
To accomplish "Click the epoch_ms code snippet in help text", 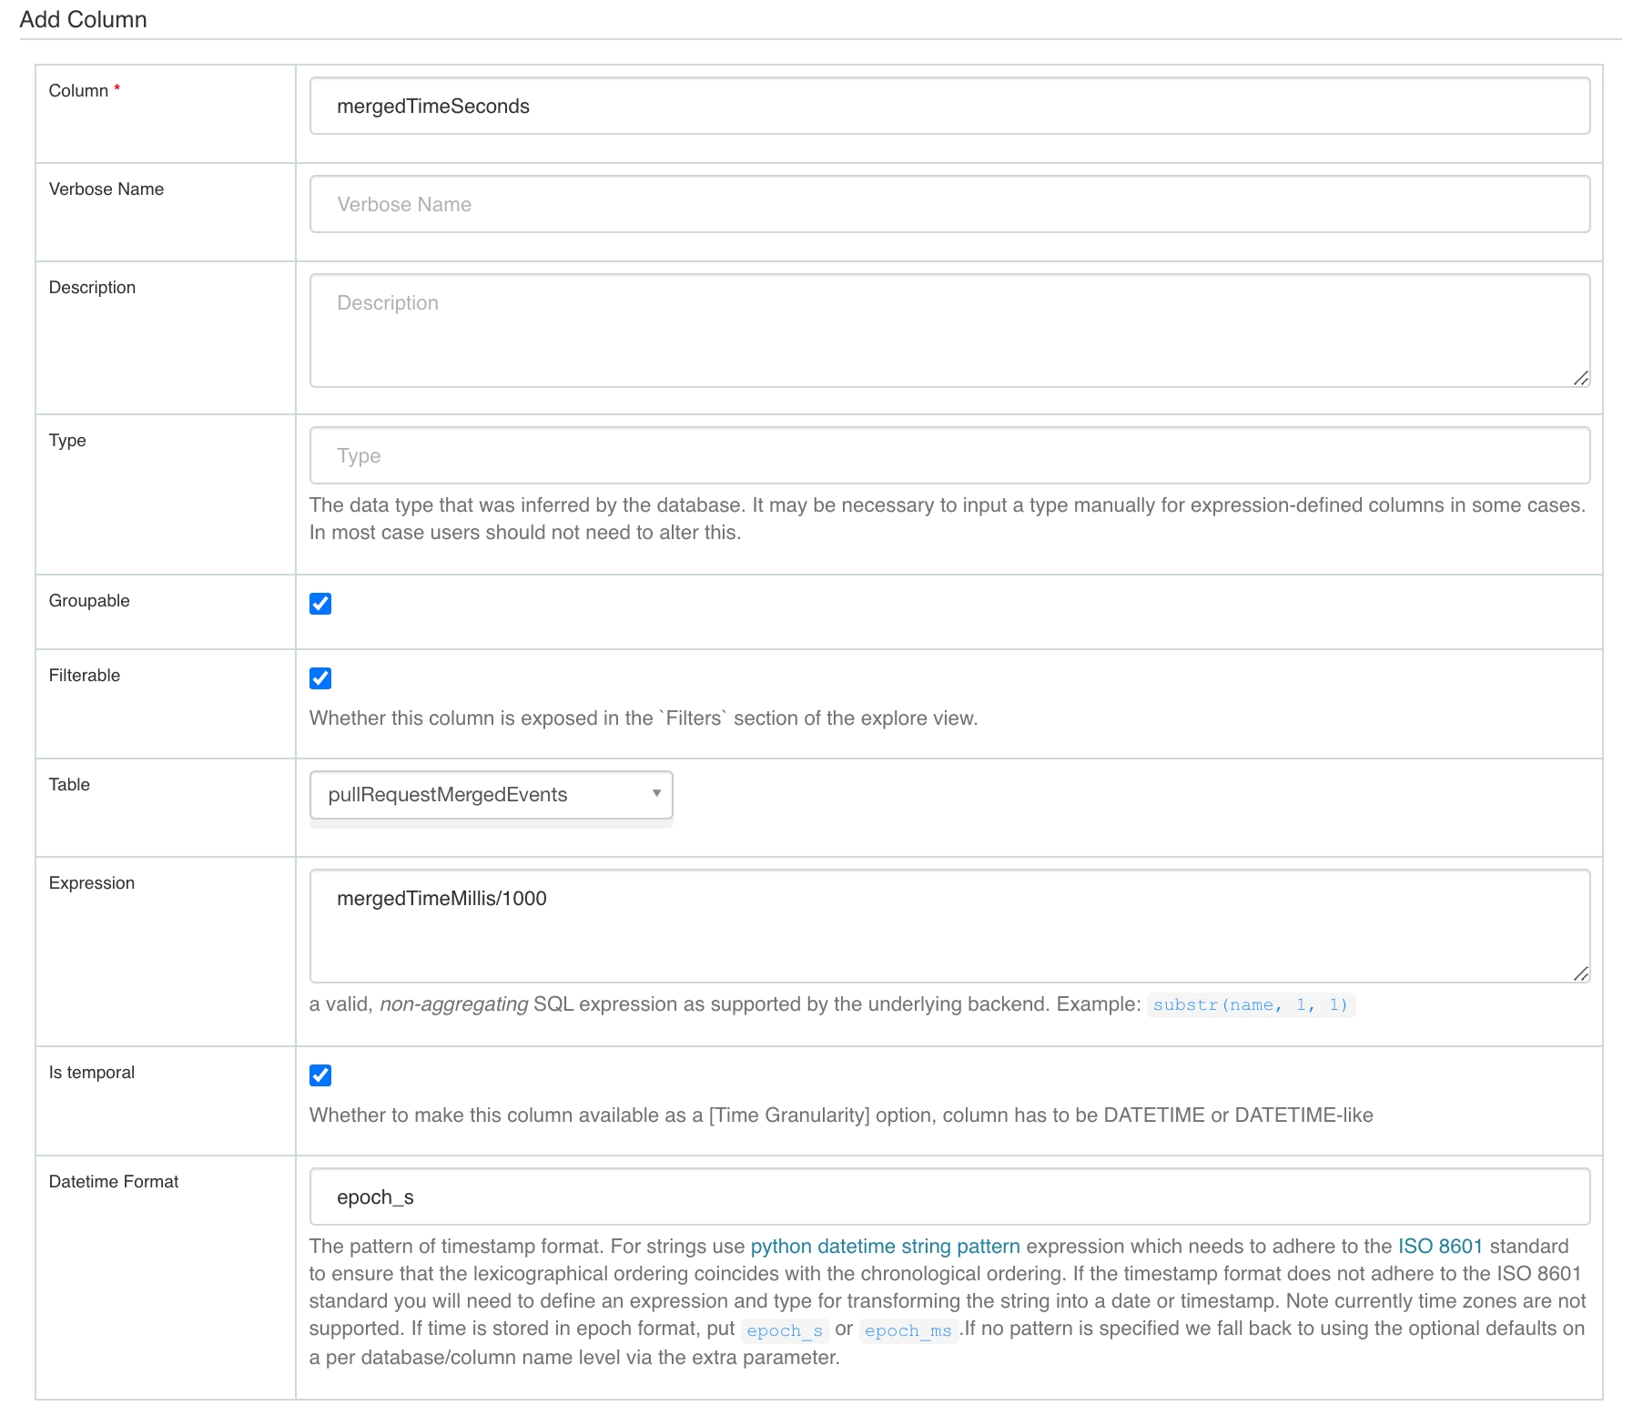I will point(908,1330).
